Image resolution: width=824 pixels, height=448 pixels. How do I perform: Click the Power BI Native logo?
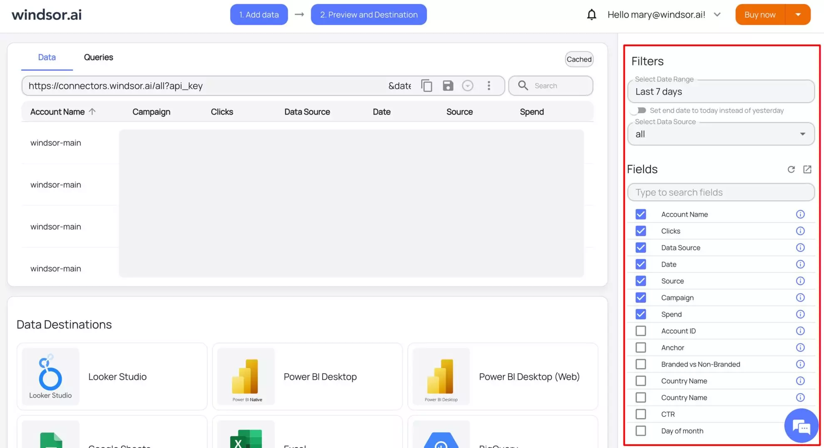coord(246,376)
